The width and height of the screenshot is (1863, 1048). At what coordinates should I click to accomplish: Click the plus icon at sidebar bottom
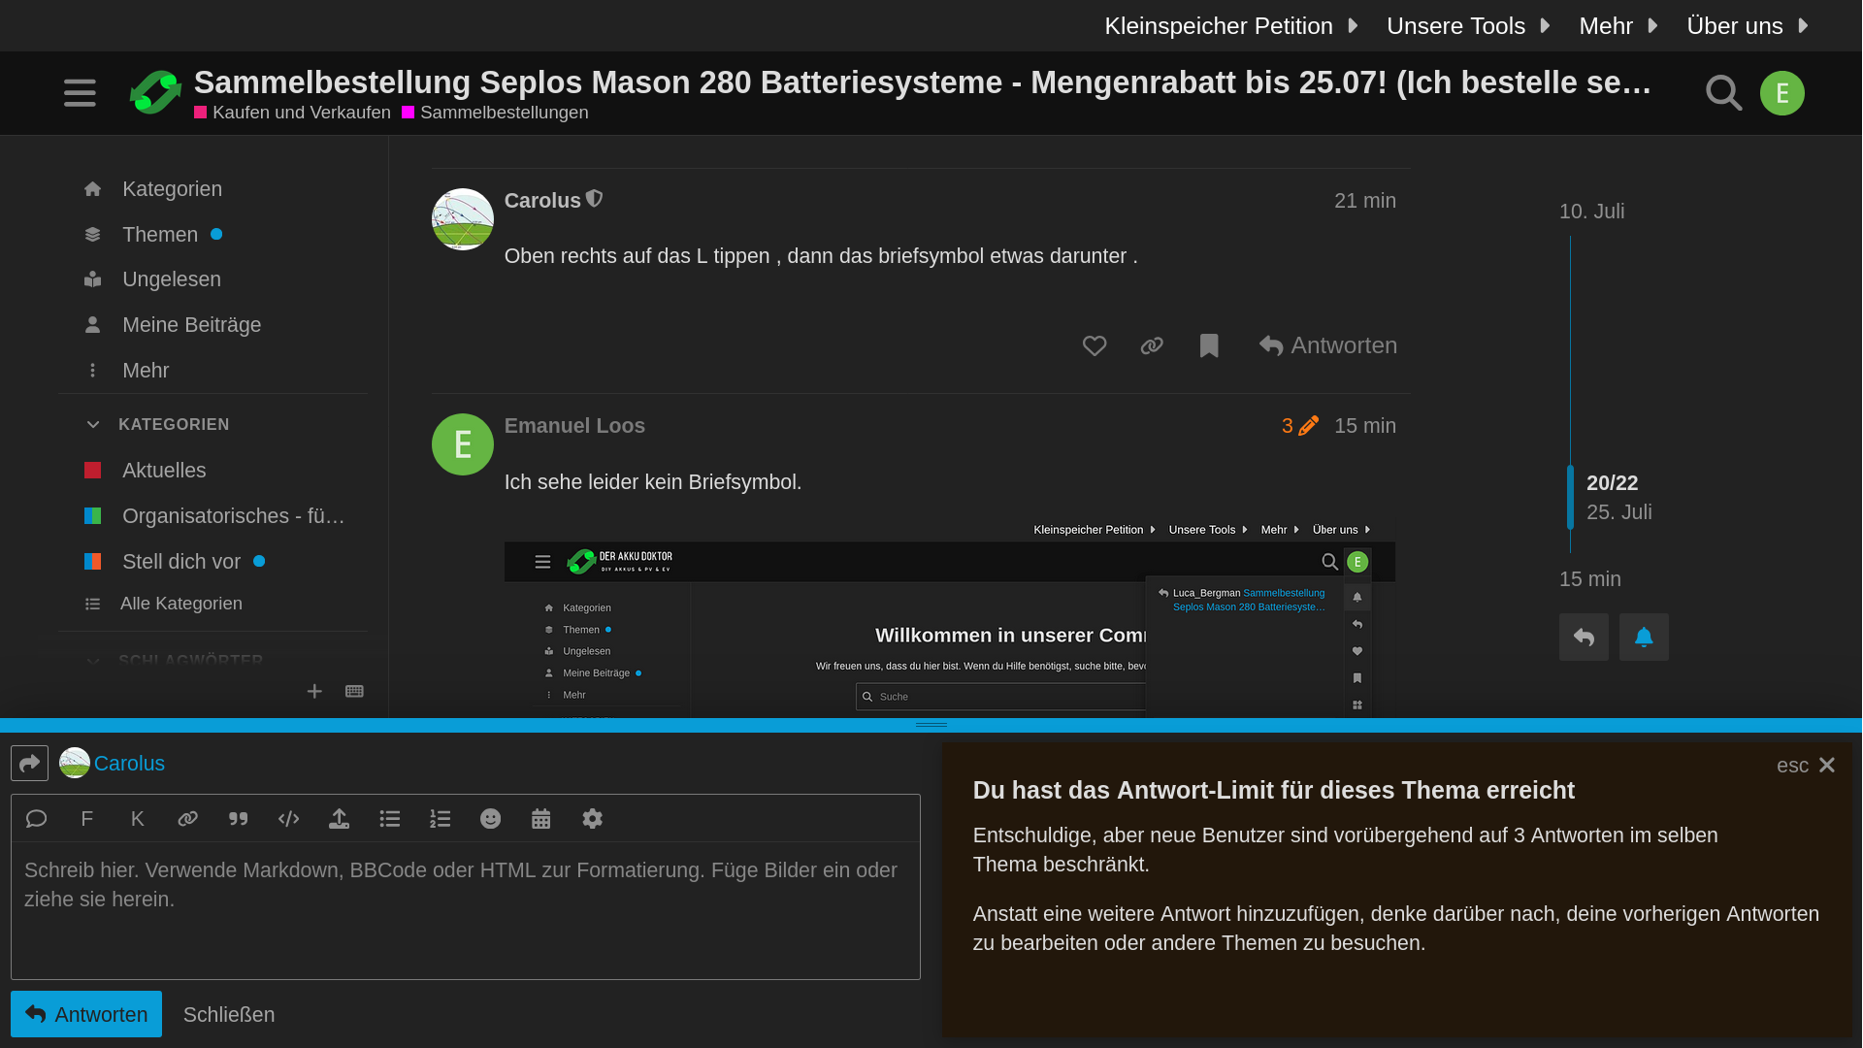click(x=314, y=691)
